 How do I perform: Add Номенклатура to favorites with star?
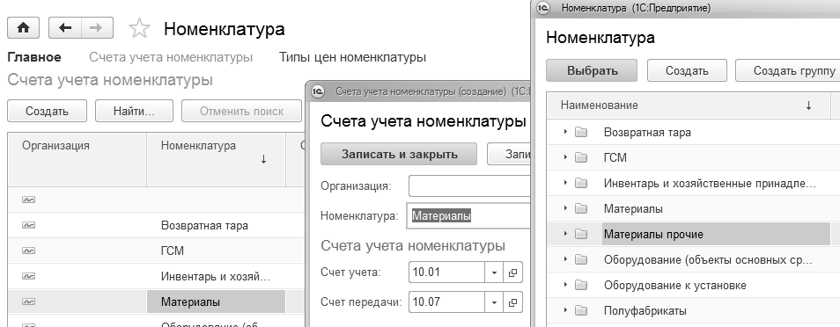(x=139, y=28)
